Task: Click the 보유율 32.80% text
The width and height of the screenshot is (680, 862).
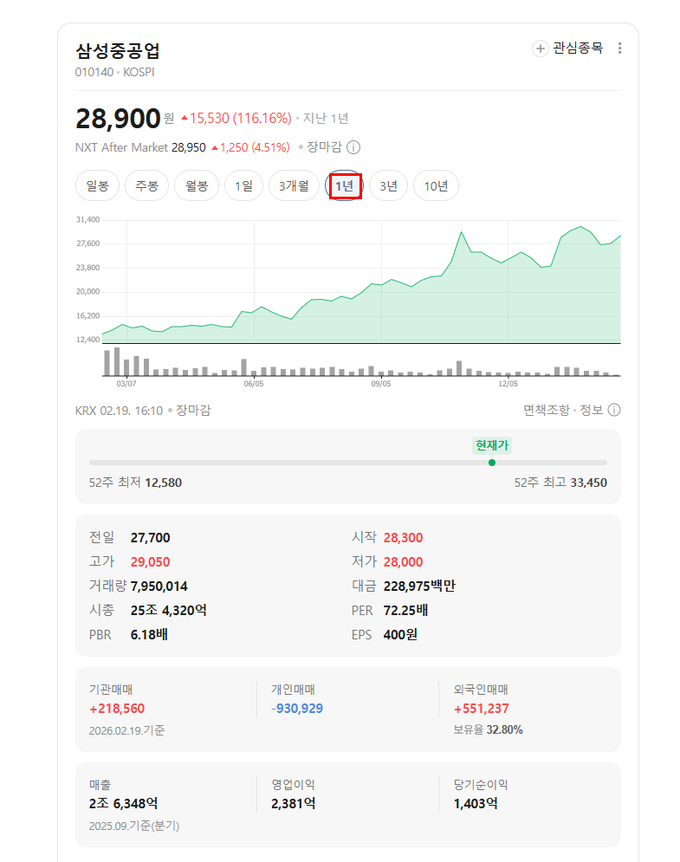Action: (489, 730)
